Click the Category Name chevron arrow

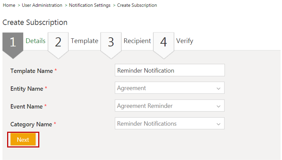coord(218,124)
